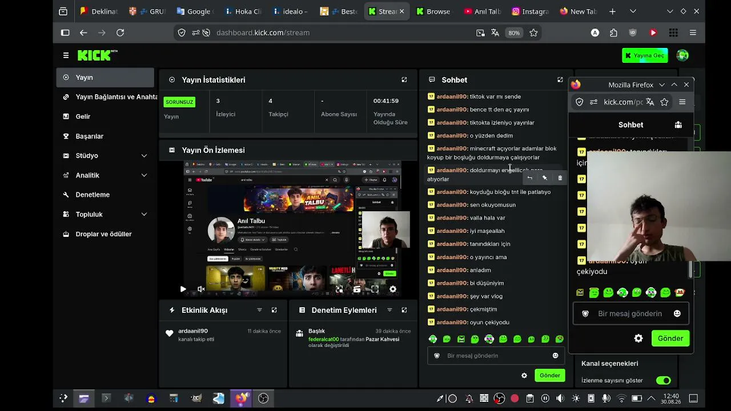Screen dimensions: 731x411
Task: Filter the Etkinlik Akışı panel
Action: click(259, 310)
